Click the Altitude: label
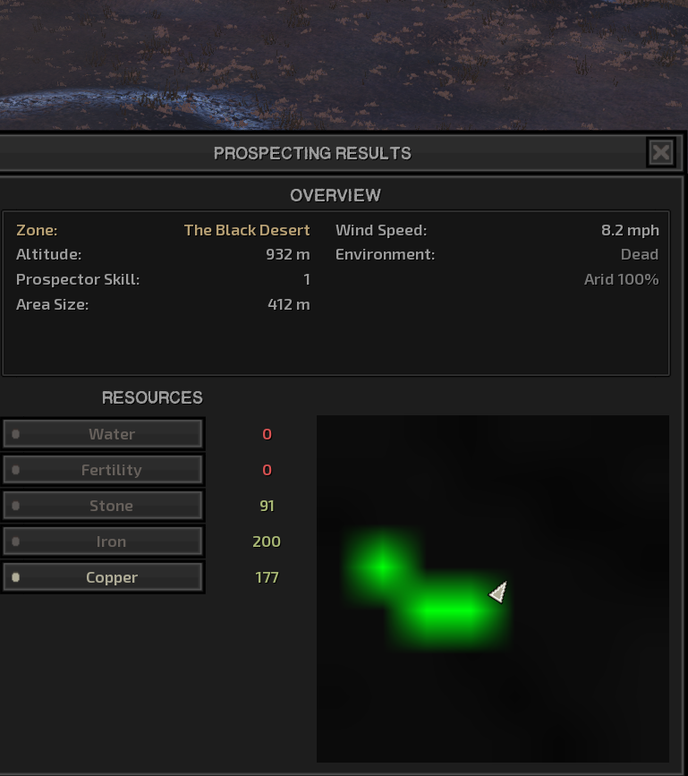This screenshot has height=776, width=688. [48, 254]
